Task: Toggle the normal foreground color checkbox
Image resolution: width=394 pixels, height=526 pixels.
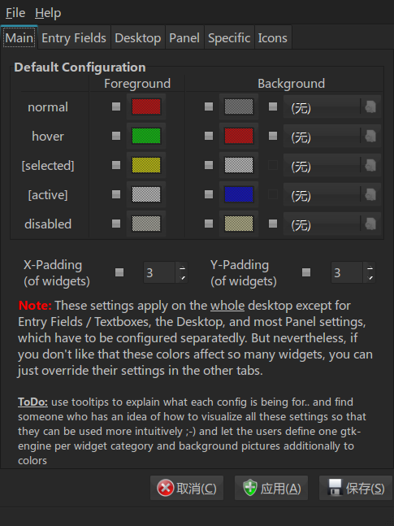Action: pos(116,107)
